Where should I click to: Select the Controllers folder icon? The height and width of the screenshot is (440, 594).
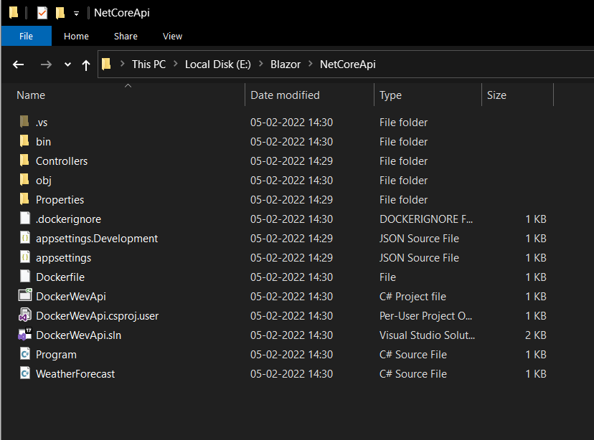[x=24, y=161]
